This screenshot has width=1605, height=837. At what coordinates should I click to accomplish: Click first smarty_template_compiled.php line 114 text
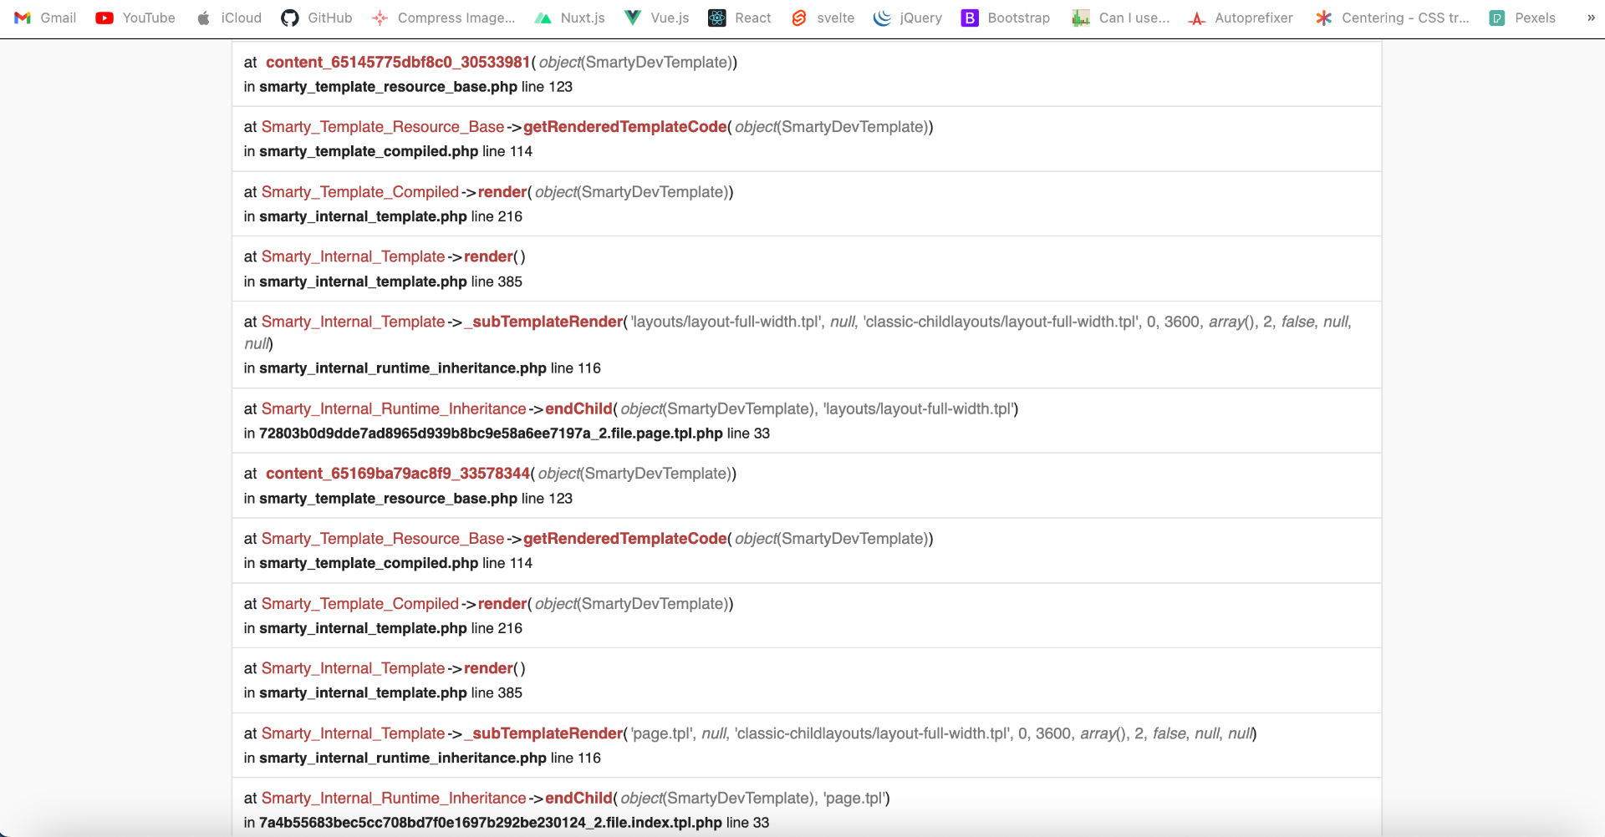coord(395,151)
